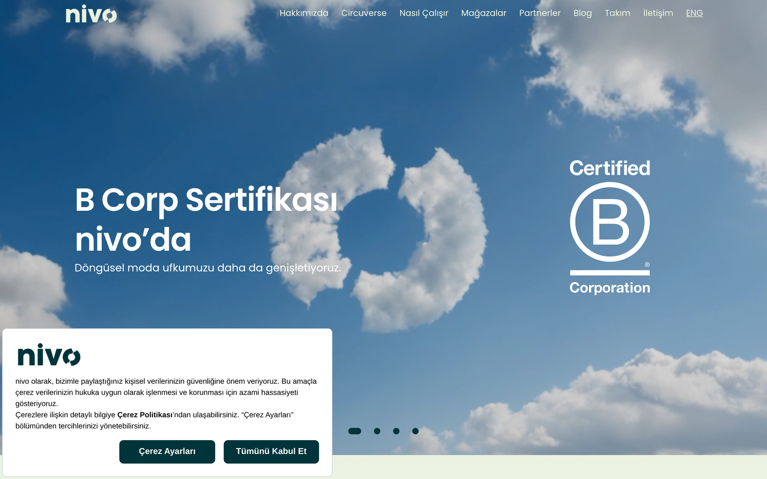
Task: Switch language to ENG
Action: pyautogui.click(x=695, y=13)
